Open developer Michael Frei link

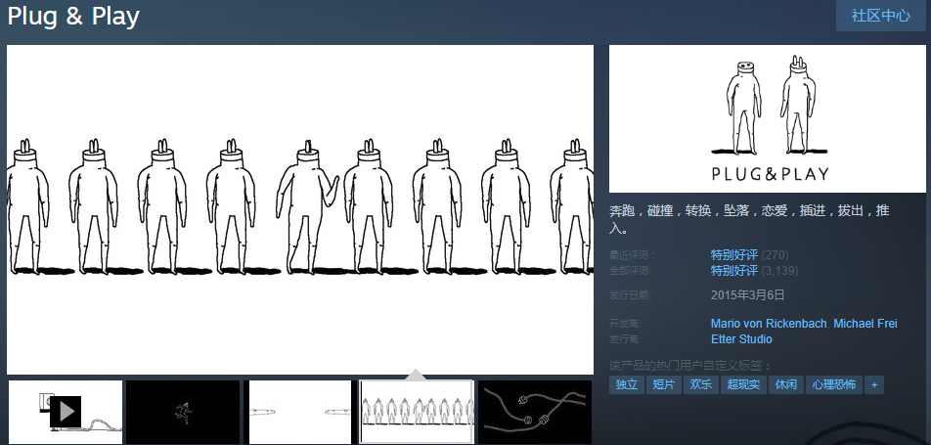[865, 324]
